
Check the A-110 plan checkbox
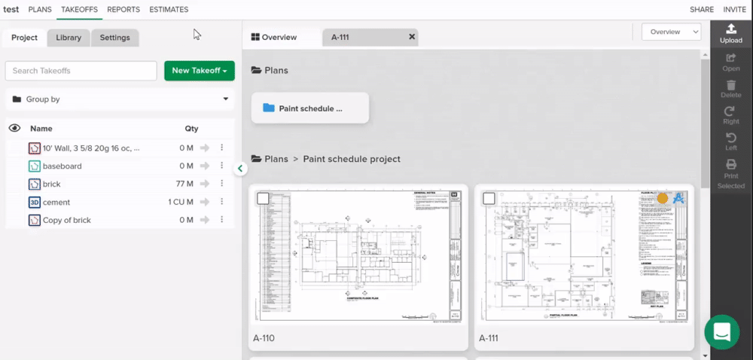coord(263,198)
